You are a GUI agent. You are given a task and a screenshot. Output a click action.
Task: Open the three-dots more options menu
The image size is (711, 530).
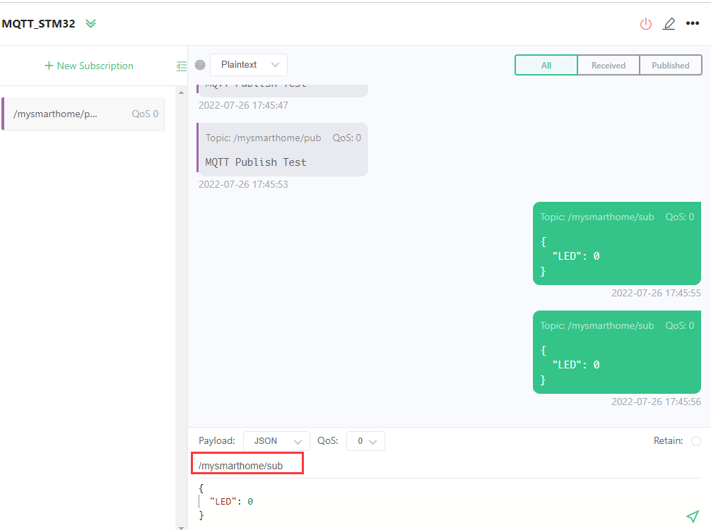pos(693,24)
